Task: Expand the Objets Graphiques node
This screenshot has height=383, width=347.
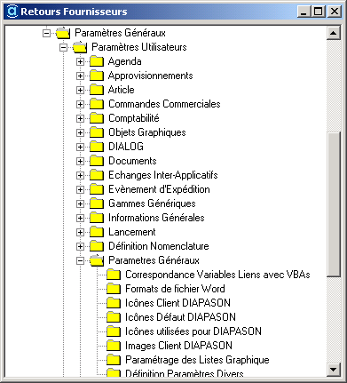Action: point(80,132)
